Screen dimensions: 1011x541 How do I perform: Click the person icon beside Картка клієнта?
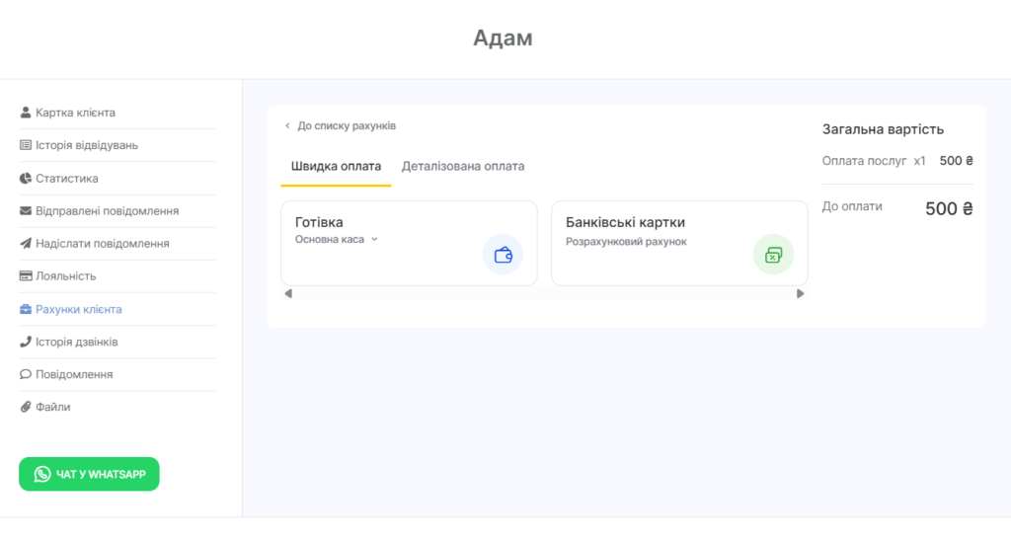(x=26, y=113)
